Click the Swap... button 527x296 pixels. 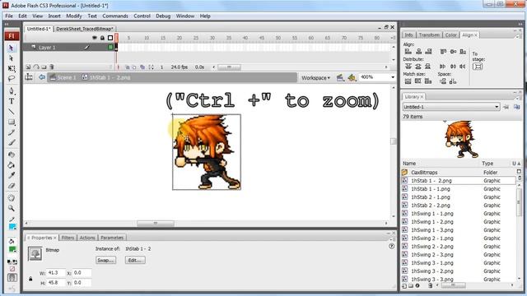(x=105, y=261)
